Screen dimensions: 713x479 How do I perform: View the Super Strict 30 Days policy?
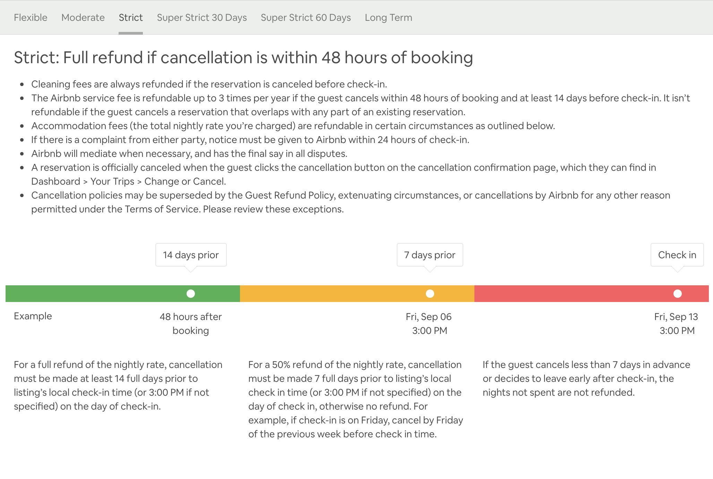[201, 17]
